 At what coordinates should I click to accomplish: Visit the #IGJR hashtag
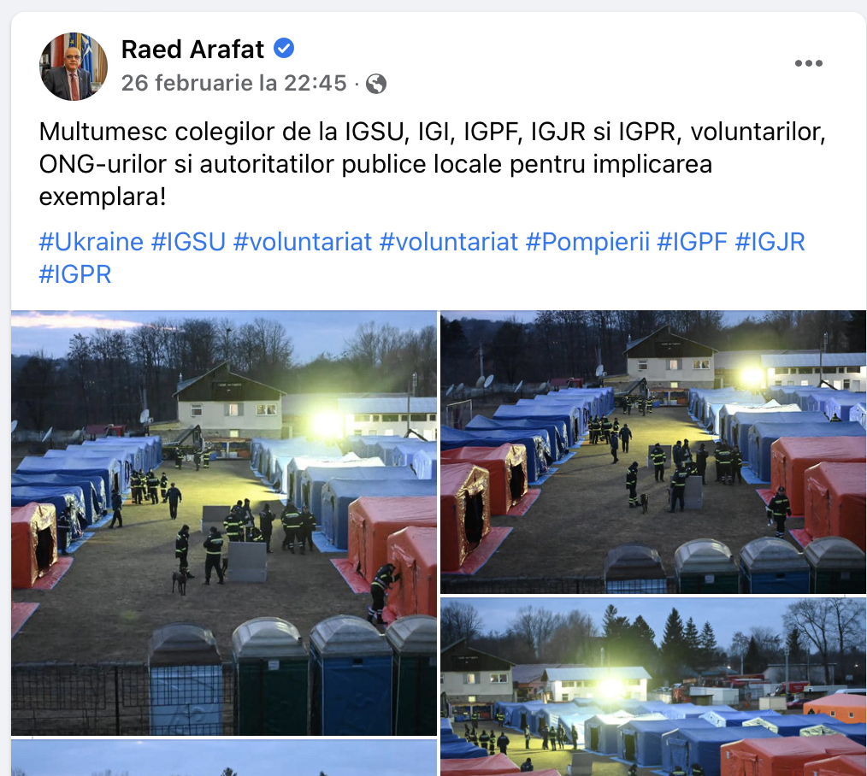coord(770,242)
